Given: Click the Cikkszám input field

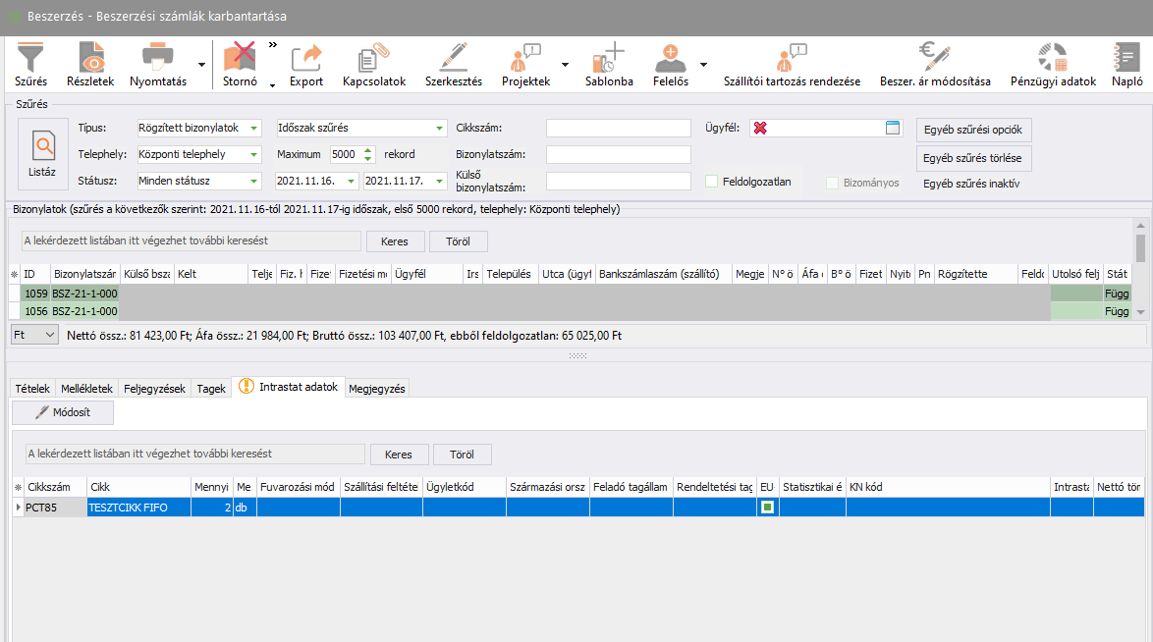Looking at the screenshot, I should coord(618,129).
